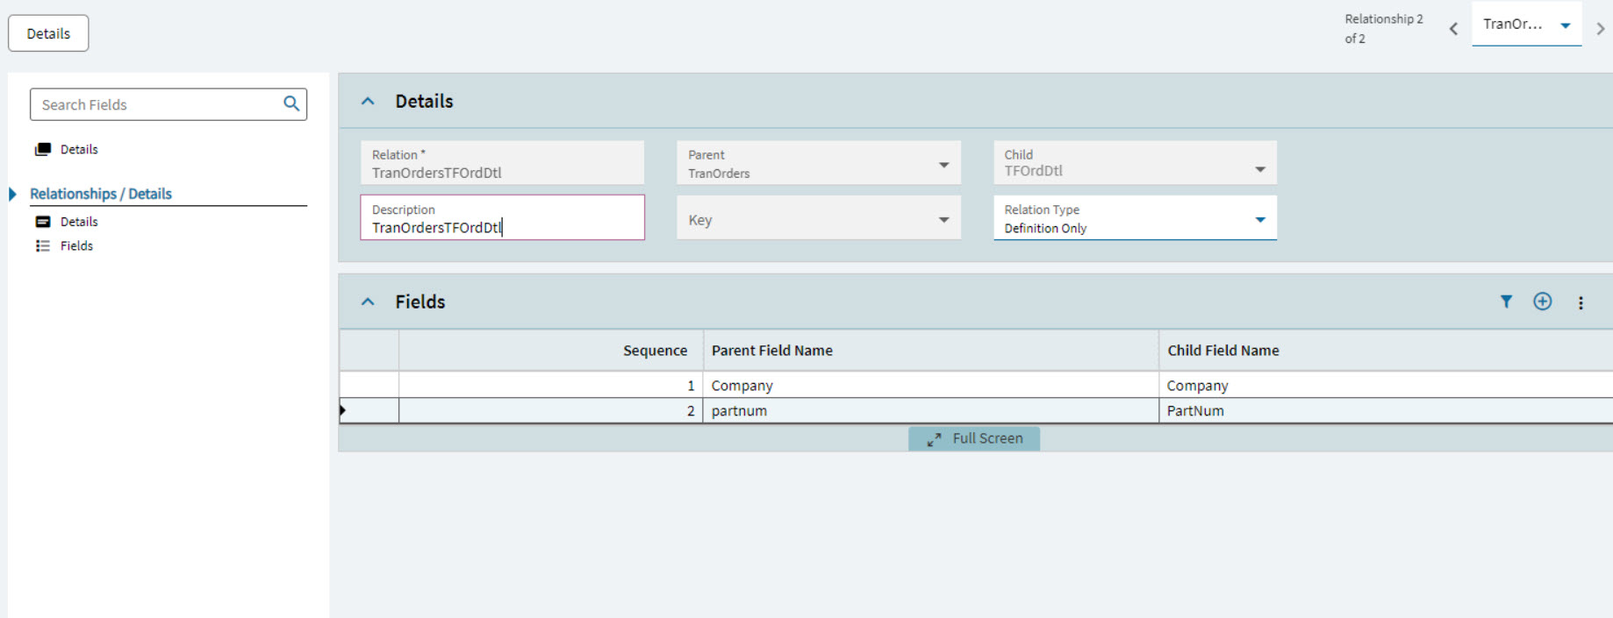Click the Fields list icon in sidebar
The image size is (1613, 618).
click(x=42, y=246)
